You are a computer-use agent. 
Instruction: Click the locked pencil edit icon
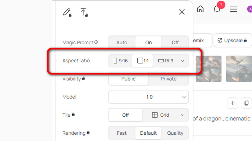[x=67, y=12]
